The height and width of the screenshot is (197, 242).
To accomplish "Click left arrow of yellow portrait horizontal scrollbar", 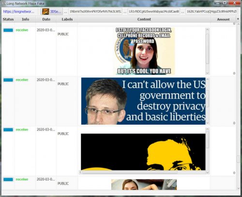I will click(80, 172).
